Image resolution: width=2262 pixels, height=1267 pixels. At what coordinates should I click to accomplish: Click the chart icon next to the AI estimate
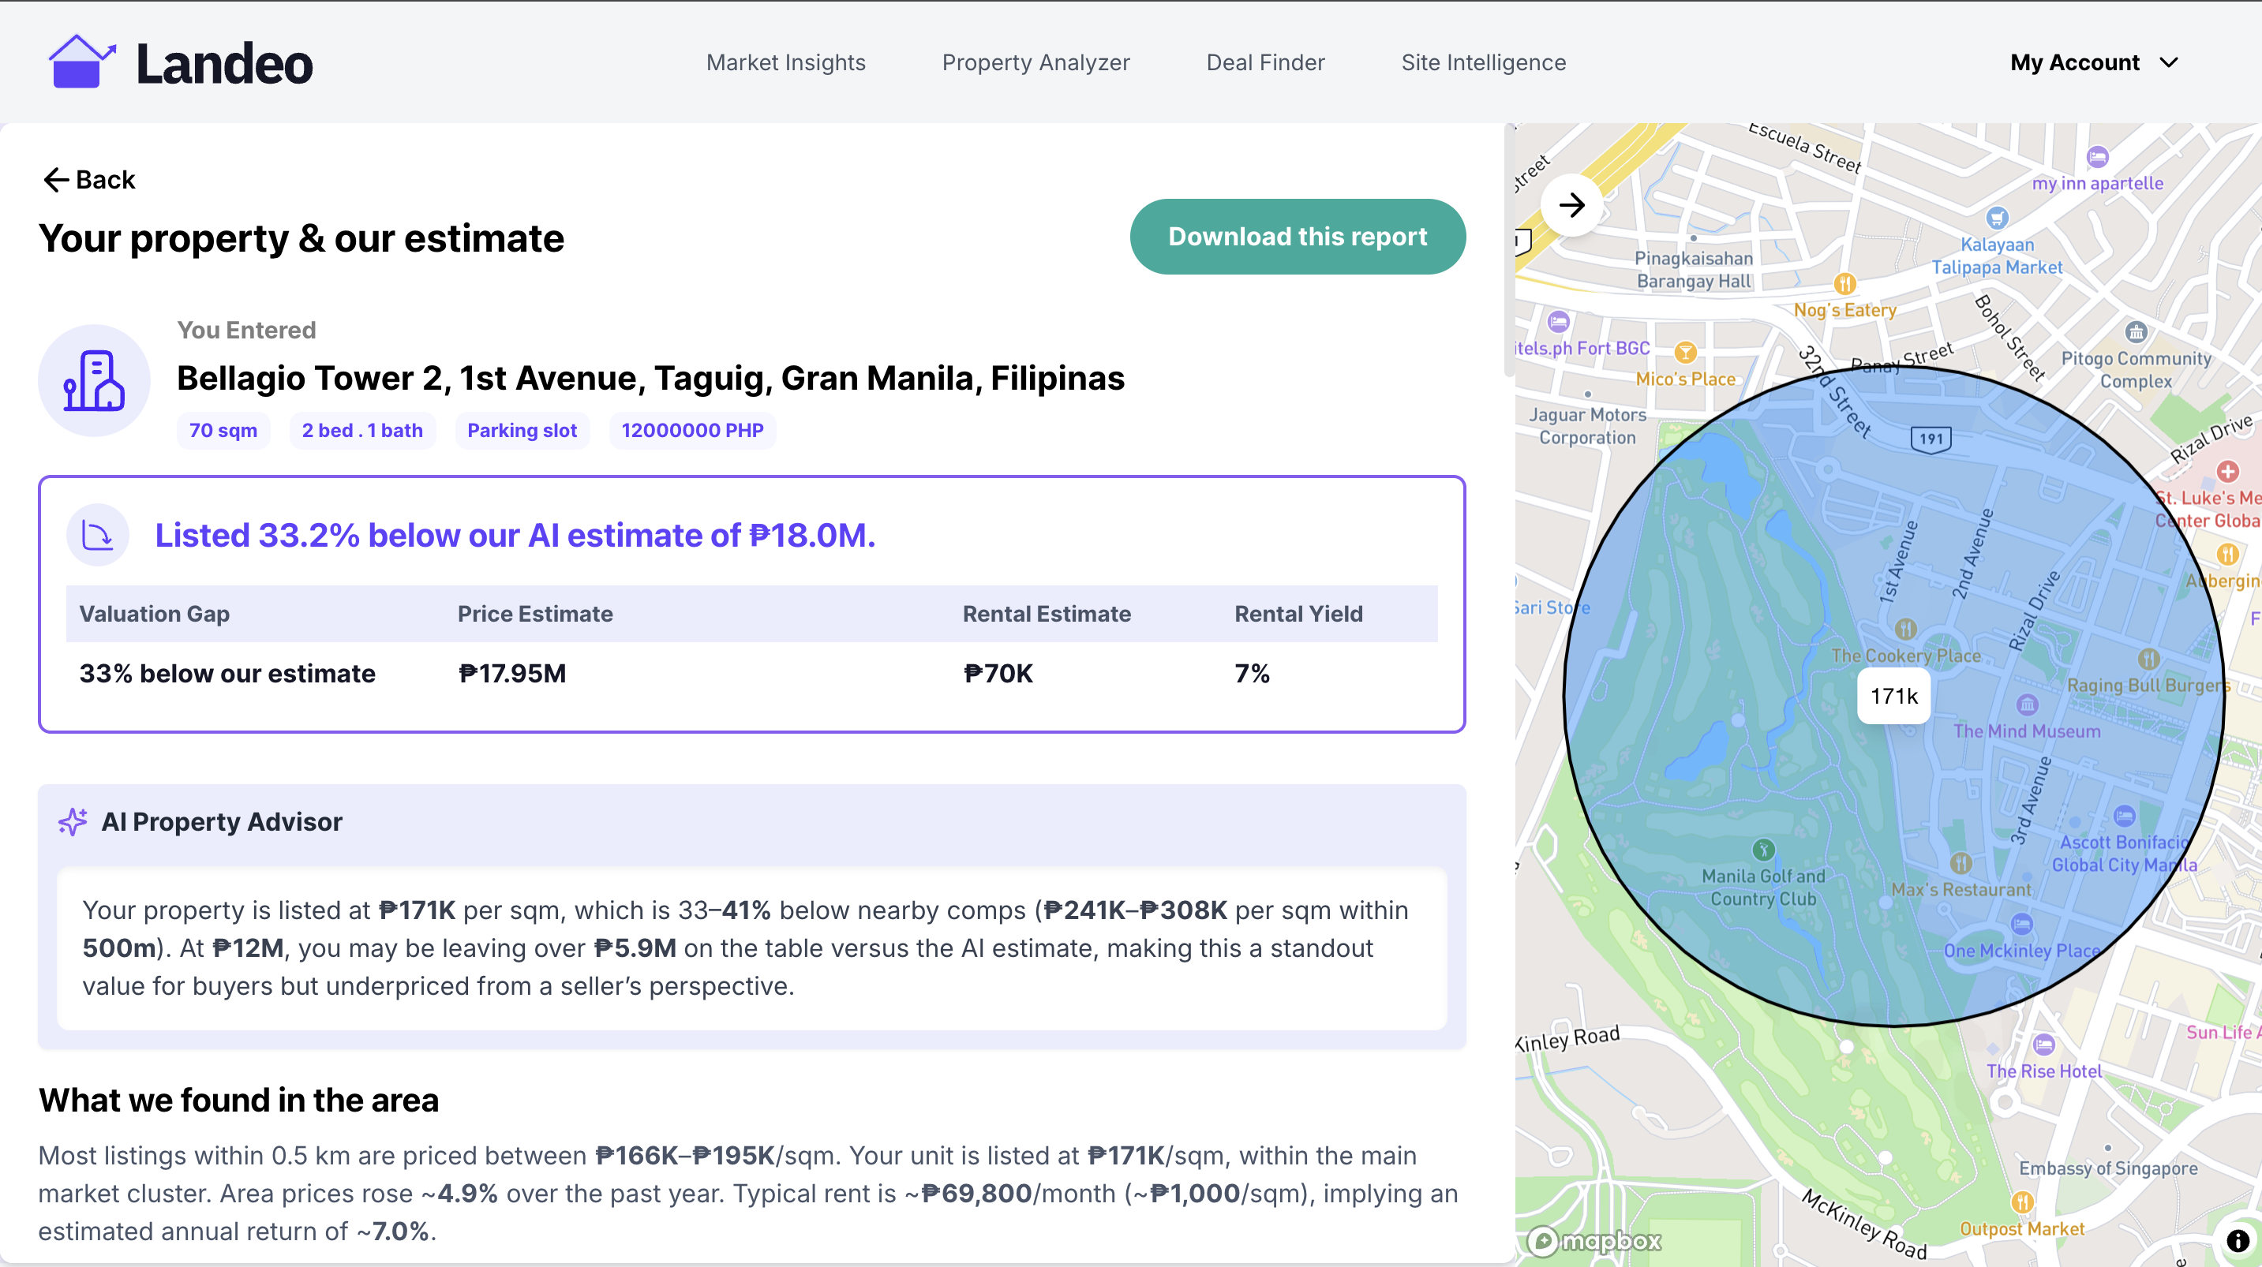(x=97, y=534)
